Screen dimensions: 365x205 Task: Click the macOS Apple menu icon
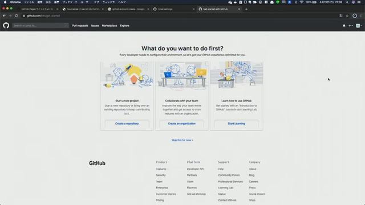[x=5, y=2]
